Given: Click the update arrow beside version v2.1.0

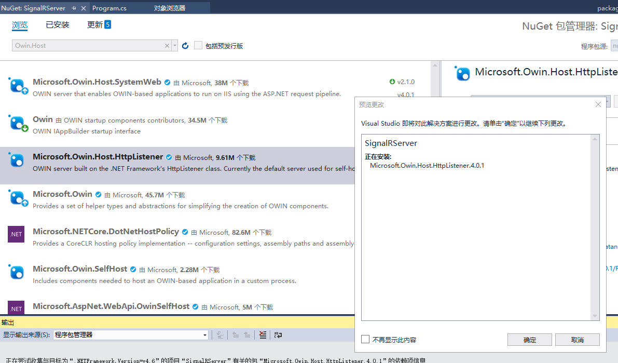Looking at the screenshot, I should [x=393, y=82].
